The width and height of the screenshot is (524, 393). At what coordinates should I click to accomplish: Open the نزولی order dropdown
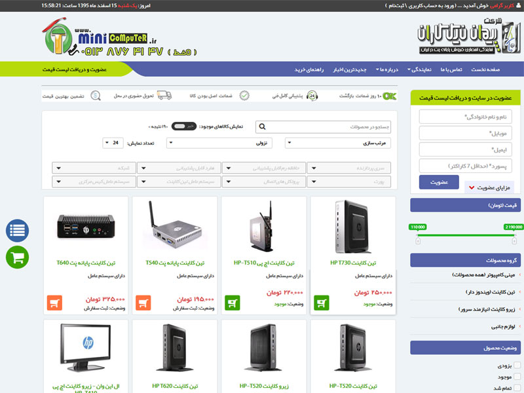pyautogui.click(x=219, y=143)
